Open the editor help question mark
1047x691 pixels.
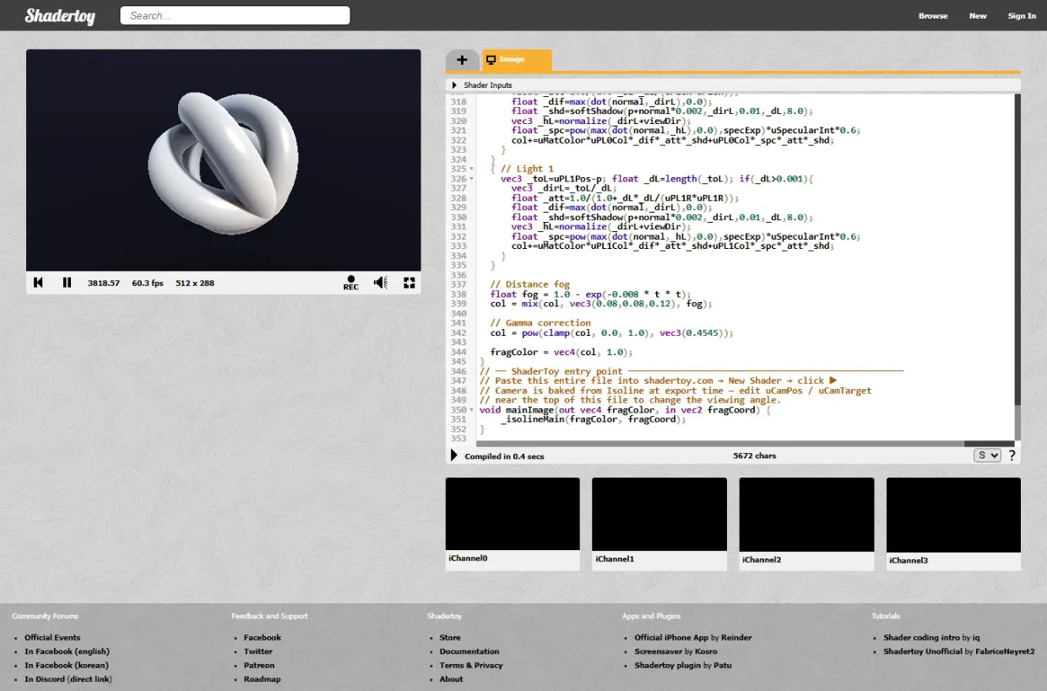1012,456
